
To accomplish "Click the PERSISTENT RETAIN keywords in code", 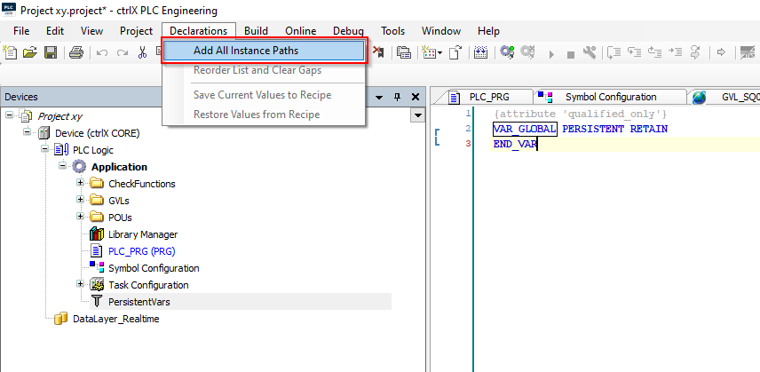I will click(x=614, y=129).
